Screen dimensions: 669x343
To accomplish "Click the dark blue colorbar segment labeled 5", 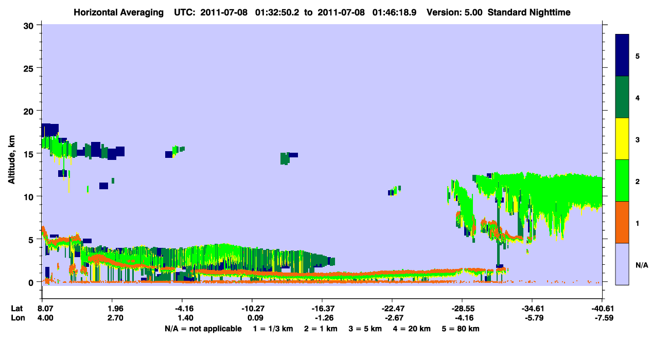I will click(x=622, y=56).
